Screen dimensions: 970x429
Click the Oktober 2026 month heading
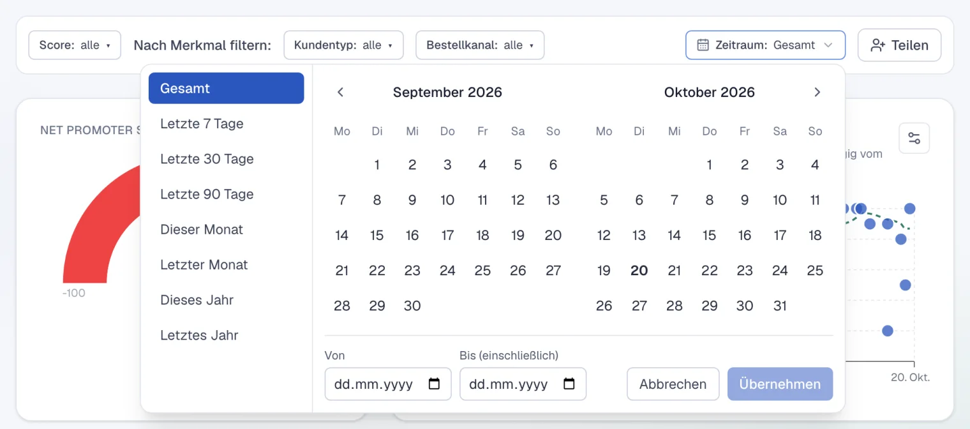(710, 93)
